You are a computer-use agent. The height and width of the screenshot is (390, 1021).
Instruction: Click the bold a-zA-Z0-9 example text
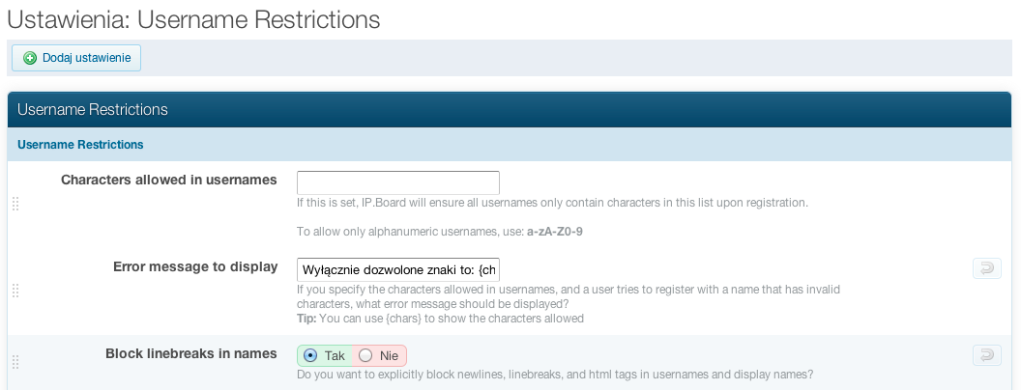[568, 232]
